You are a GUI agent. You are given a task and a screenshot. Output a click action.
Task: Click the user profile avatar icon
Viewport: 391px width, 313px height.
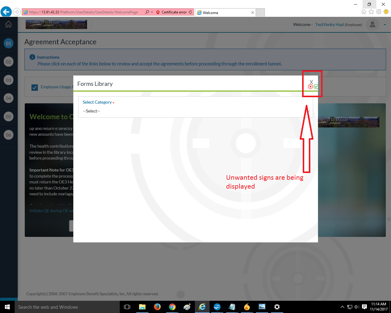point(372,25)
